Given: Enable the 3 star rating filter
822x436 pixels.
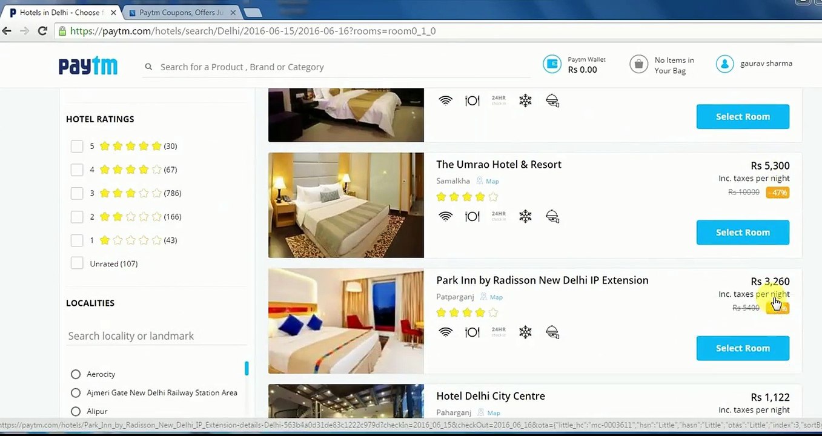Looking at the screenshot, I should click(76, 193).
